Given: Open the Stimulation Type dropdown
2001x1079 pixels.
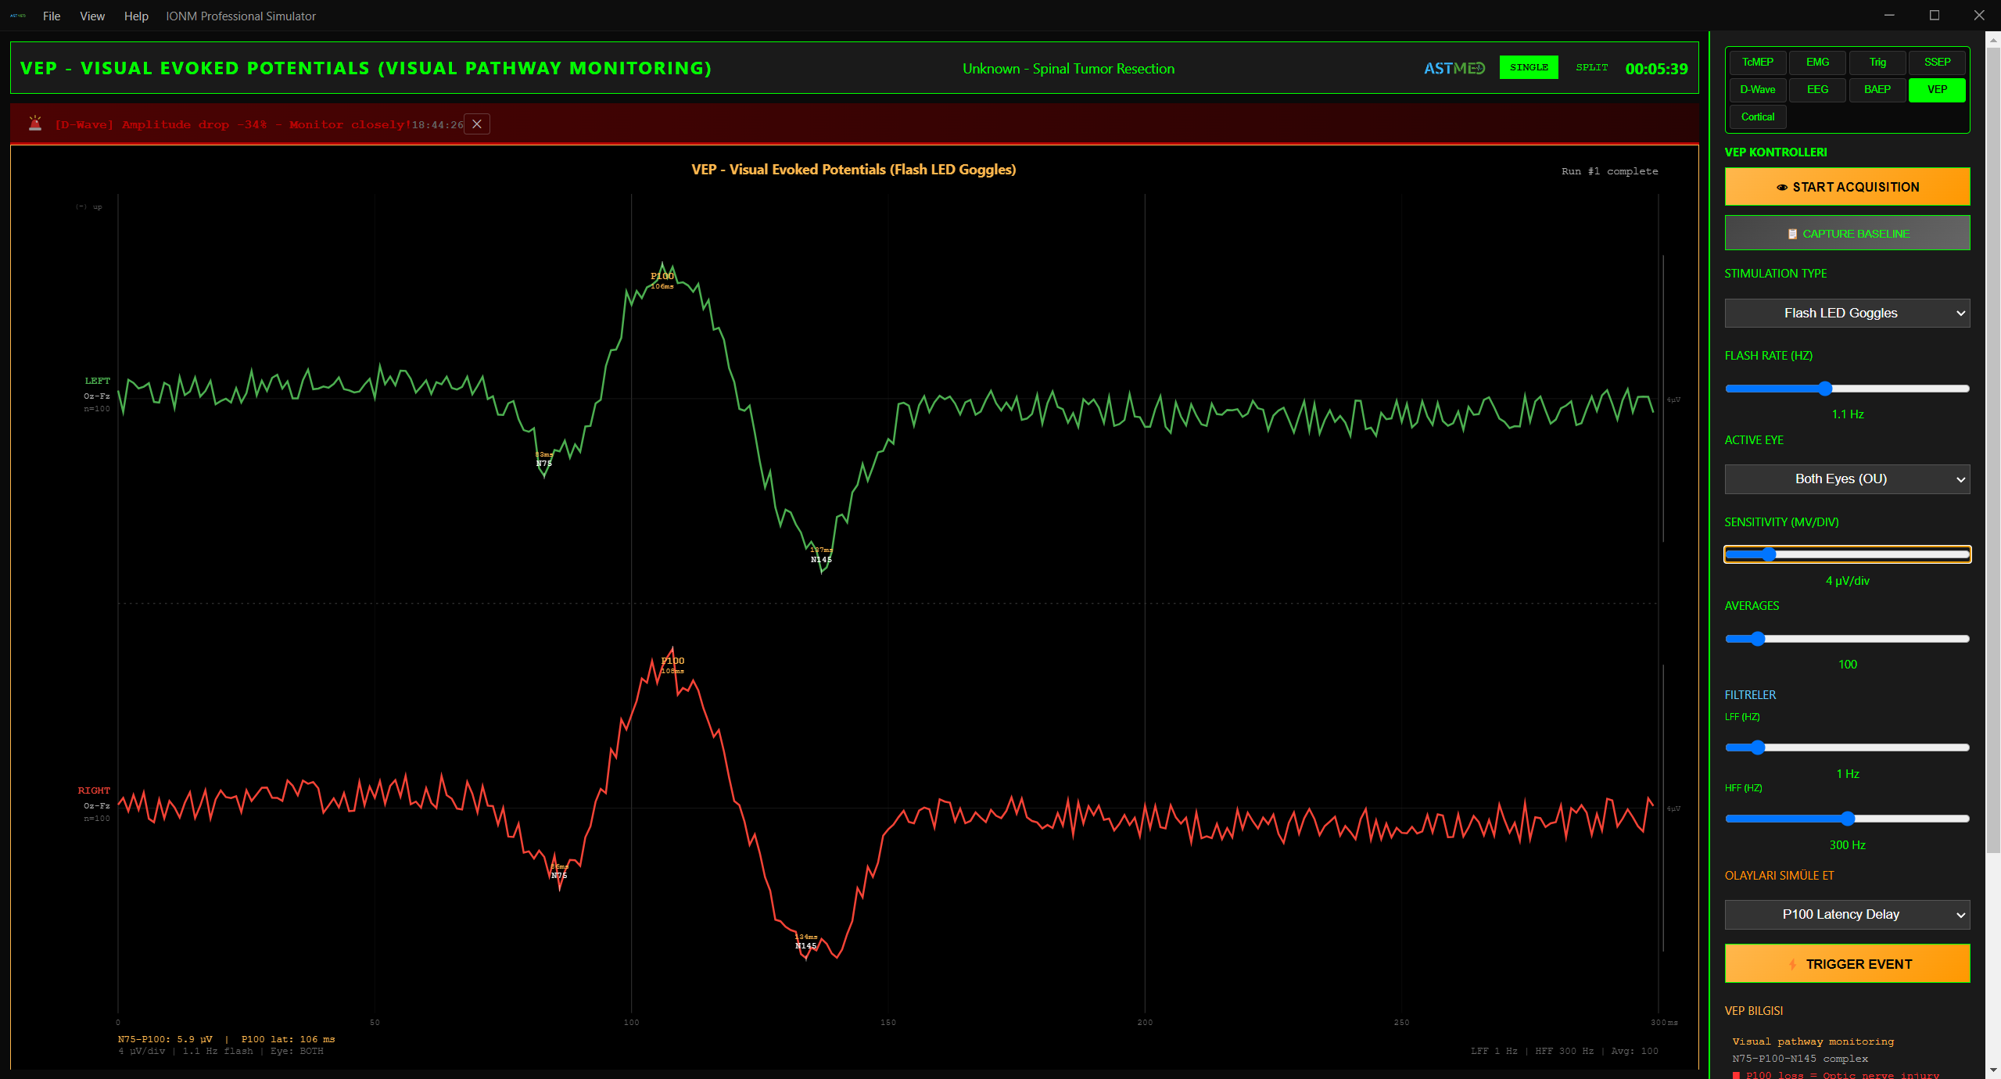Looking at the screenshot, I should click(x=1846, y=314).
